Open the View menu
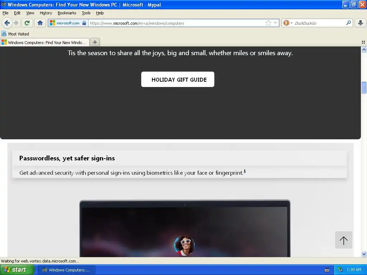Viewport: 367px width, 275px height. point(30,13)
